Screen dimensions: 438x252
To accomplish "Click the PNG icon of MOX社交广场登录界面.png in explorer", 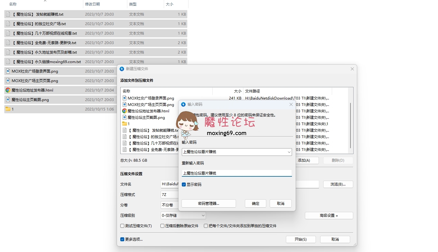I will 8,71.
